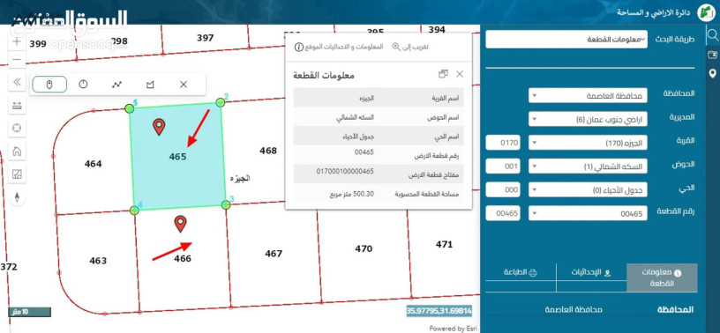720x333 pixels.
Task: Click تقريب إلى zoom-to link
Action: click(x=410, y=47)
